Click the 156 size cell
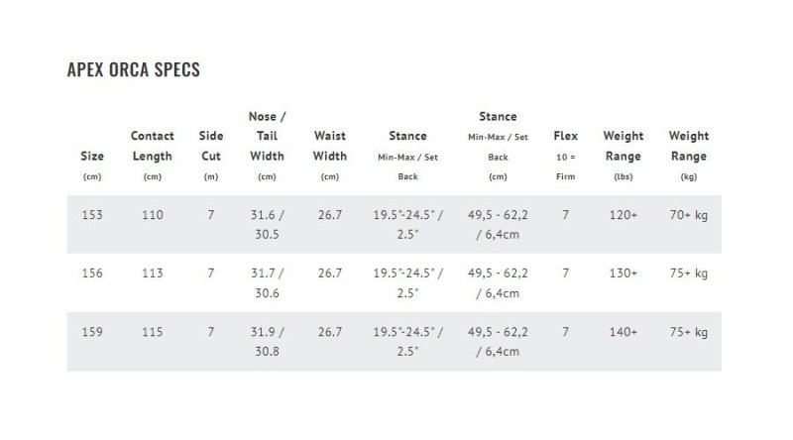The image size is (793, 440). 91,274
